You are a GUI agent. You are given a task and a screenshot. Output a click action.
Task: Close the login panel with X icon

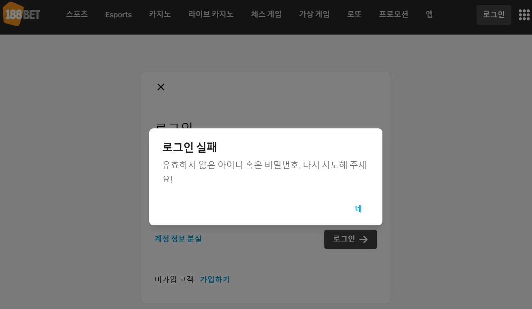tap(161, 87)
